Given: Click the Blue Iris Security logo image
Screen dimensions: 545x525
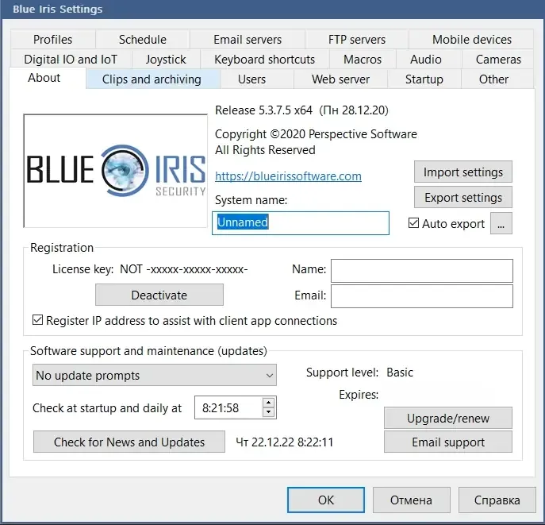Looking at the screenshot, I should click(115, 171).
